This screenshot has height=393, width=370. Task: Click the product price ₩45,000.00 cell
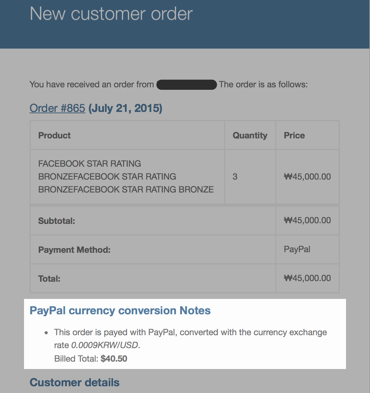307,177
